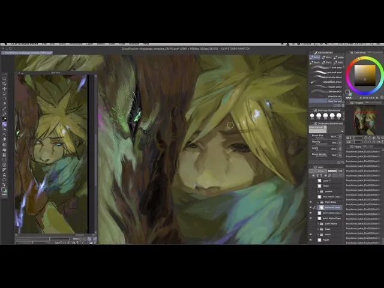Click the Brush Size value stepper
This screenshot has height=288, width=384.
(x=337, y=136)
